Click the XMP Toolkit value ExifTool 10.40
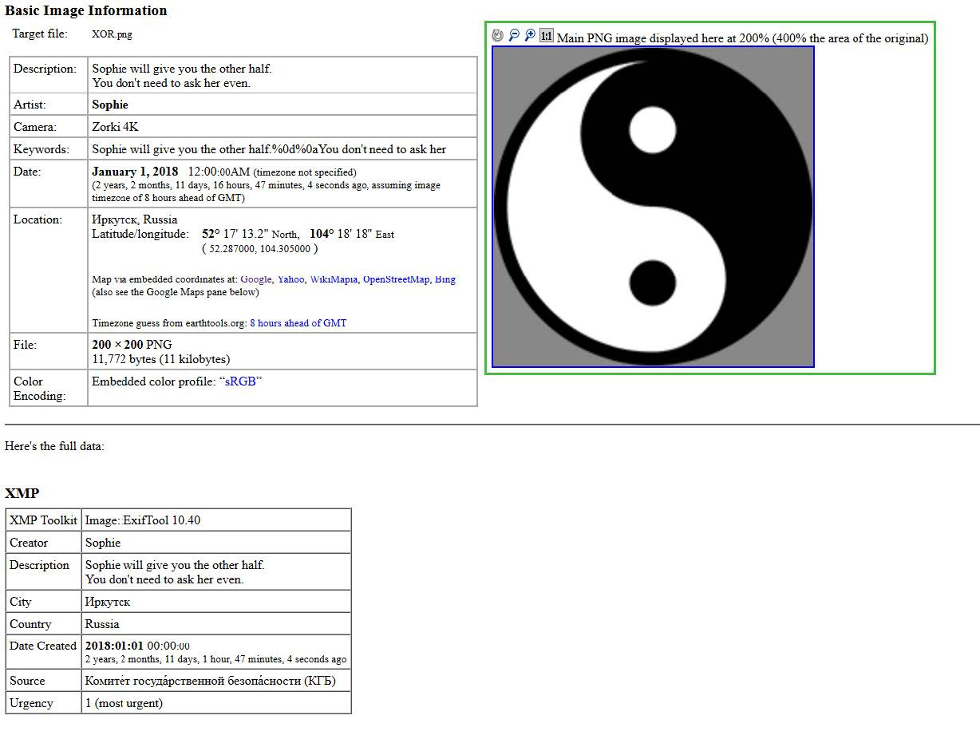Image resolution: width=980 pixels, height=735 pixels. click(143, 520)
